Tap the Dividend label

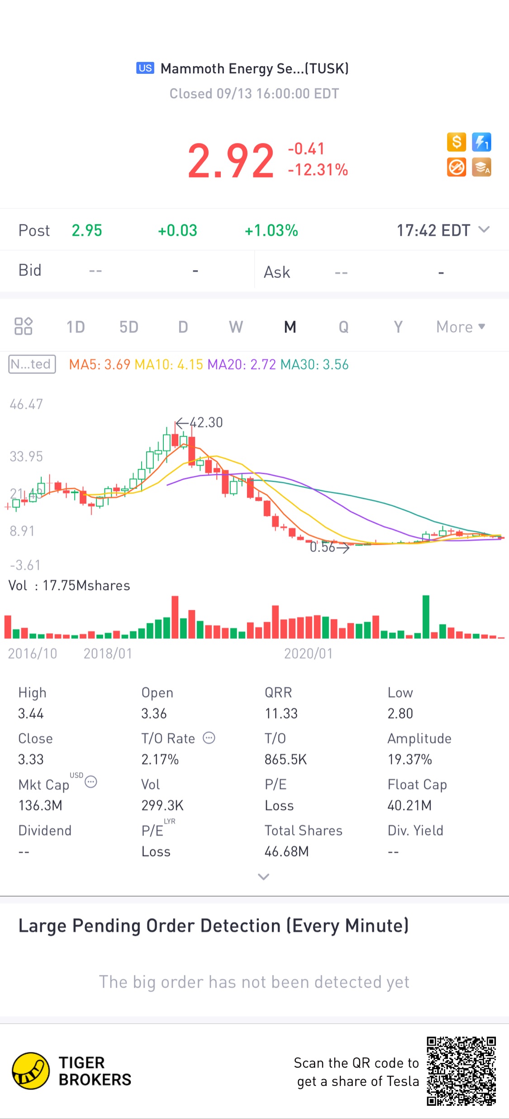click(45, 830)
